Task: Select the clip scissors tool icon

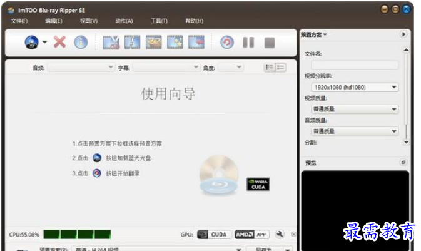Action: tap(111, 42)
